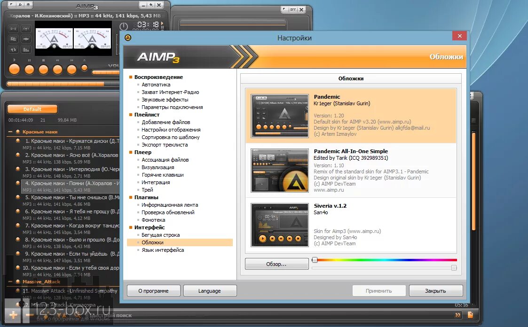
Task: Open dropdown arrow in the background panel
Action: point(285,9)
